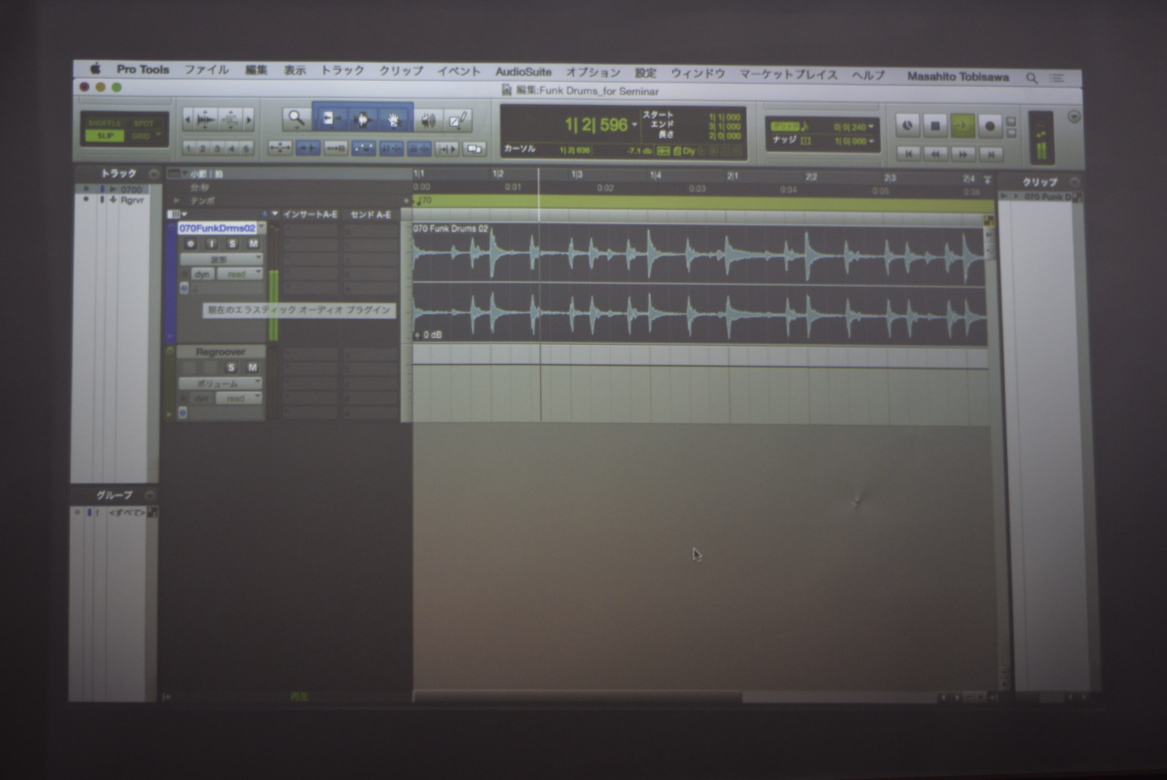Toggle input monitoring on 070FunkDrms02 track
The image size is (1167, 780).
tap(212, 243)
